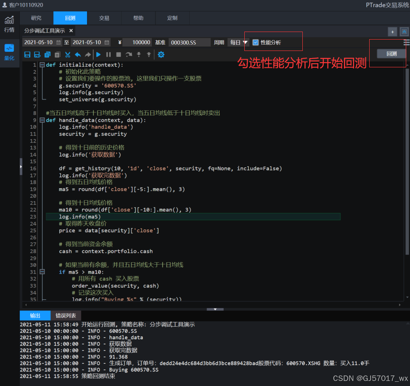The image size is (410, 386).
Task: Click output line 策略回测结束
Action: pyautogui.click(x=67, y=376)
